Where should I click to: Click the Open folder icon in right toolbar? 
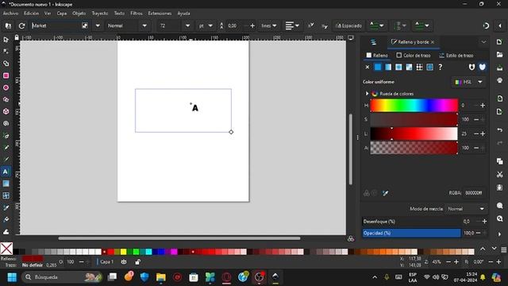point(499,55)
